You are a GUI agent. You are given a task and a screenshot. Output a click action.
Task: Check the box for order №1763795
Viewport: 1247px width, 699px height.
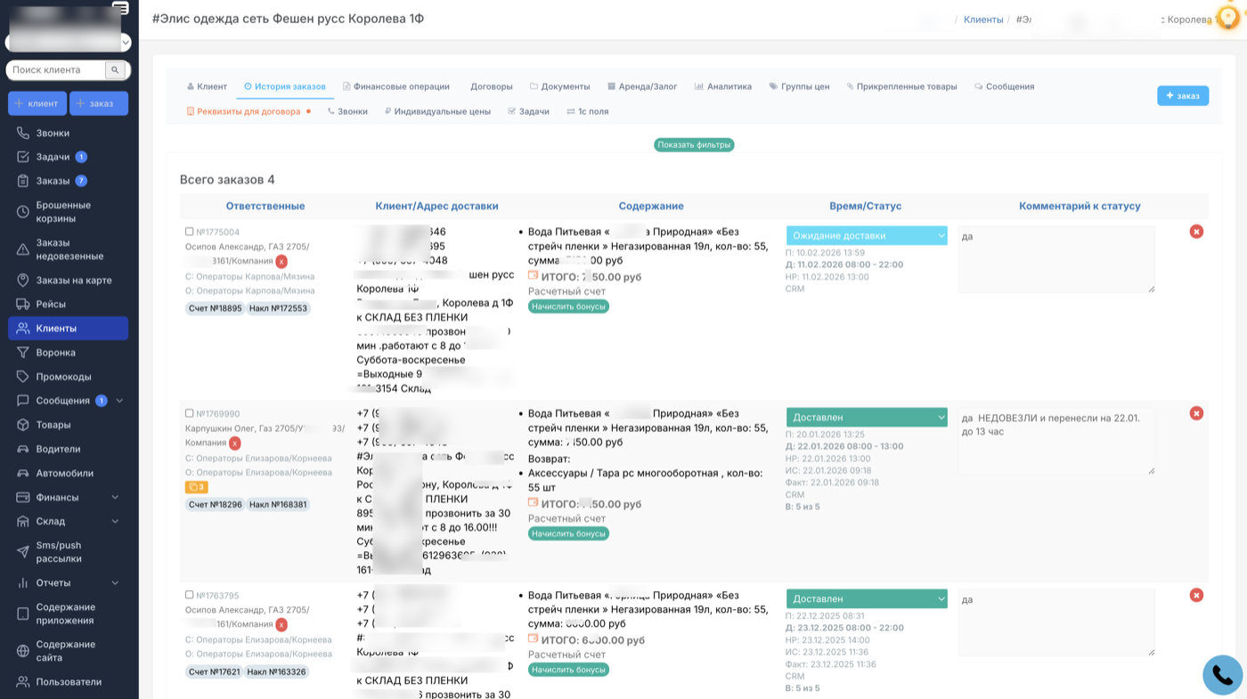click(189, 595)
